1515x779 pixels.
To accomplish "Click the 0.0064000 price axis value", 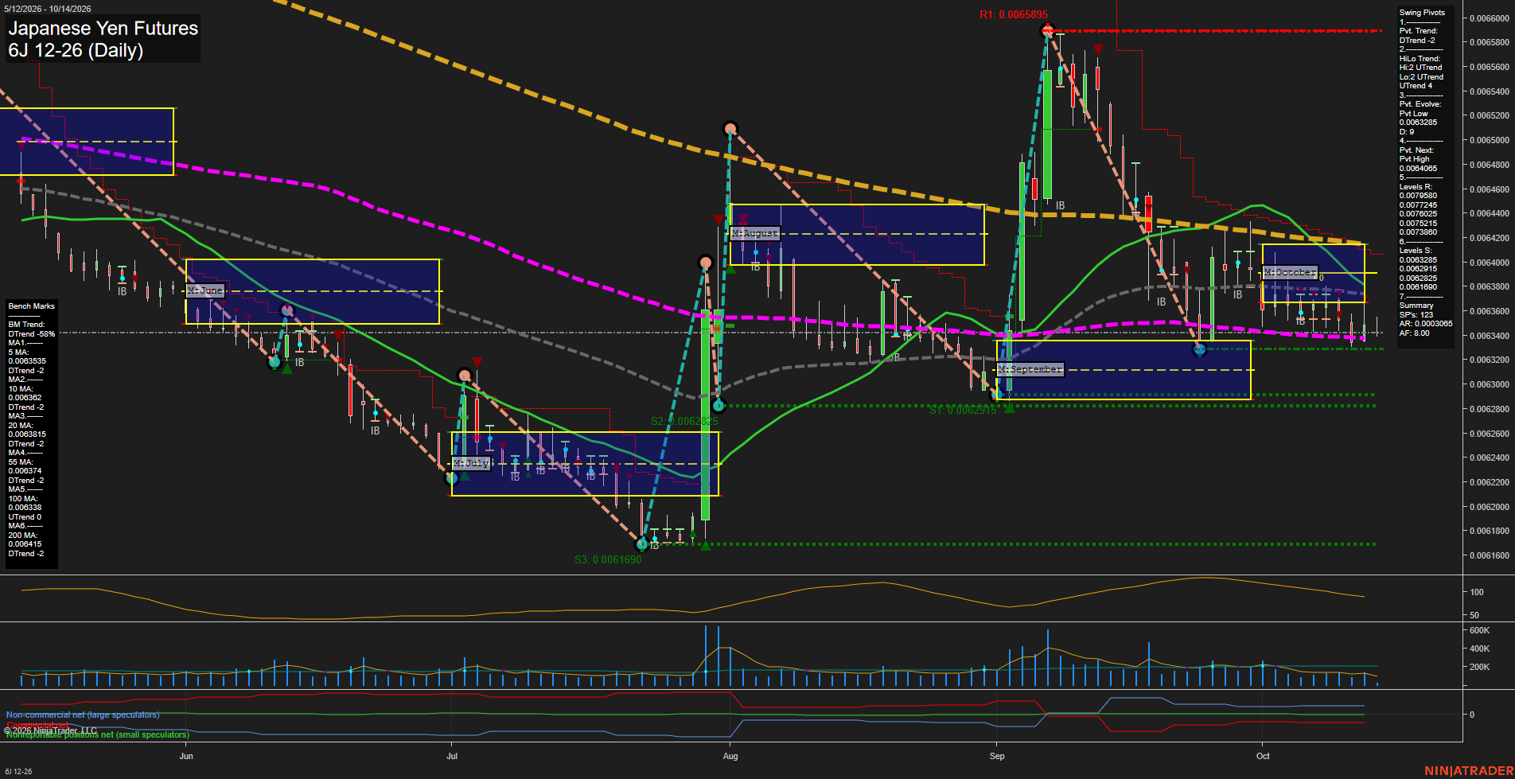I will click(1490, 263).
